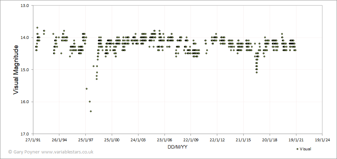
Task: Click the 'DD/M/YY' x-axis title
Action: (x=177, y=147)
